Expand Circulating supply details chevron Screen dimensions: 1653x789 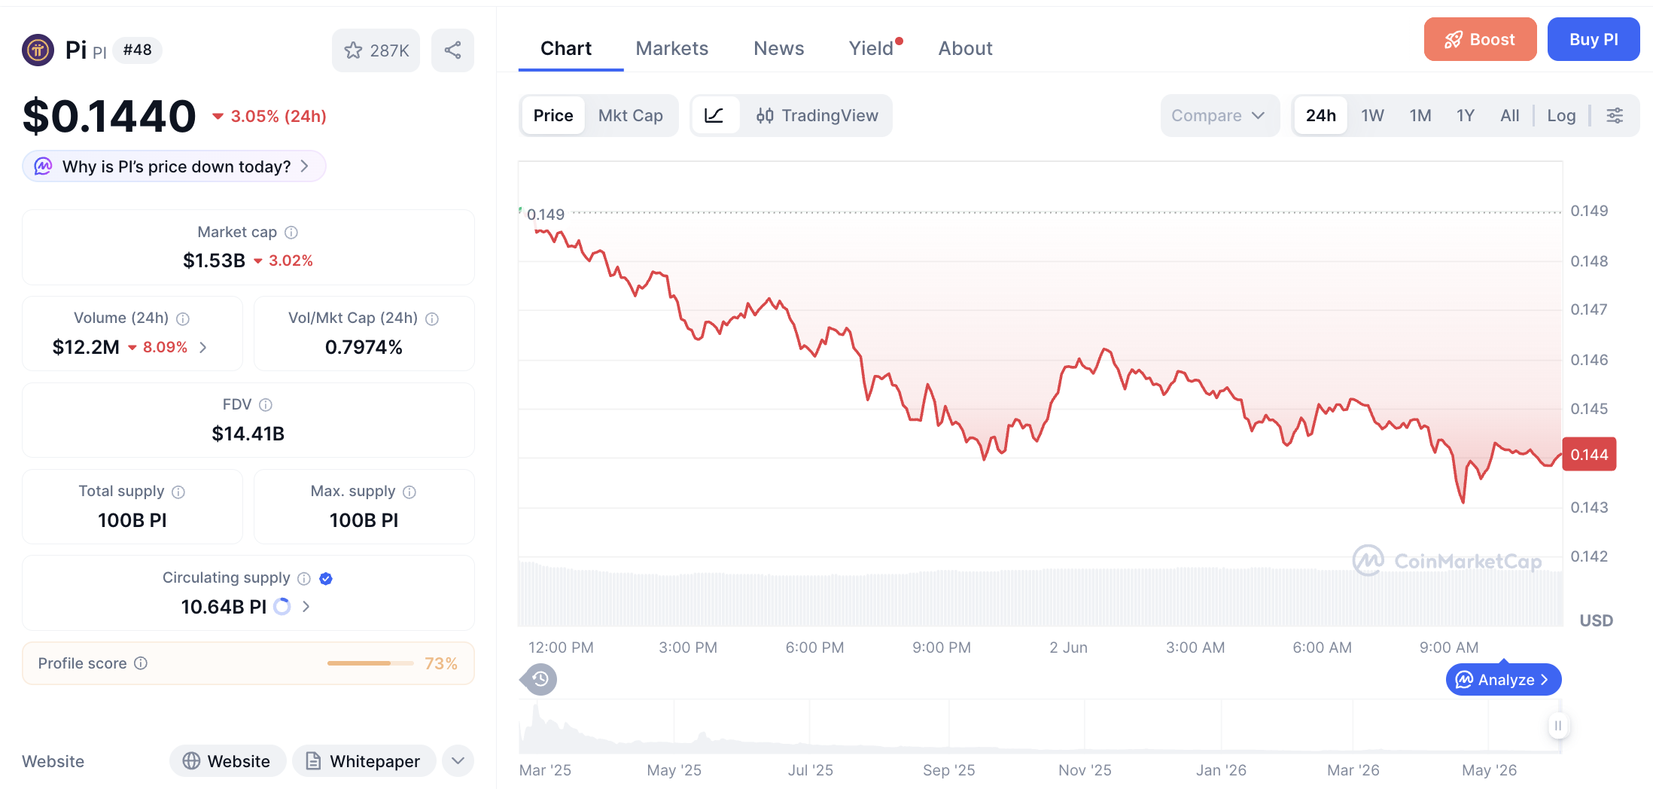point(306,607)
